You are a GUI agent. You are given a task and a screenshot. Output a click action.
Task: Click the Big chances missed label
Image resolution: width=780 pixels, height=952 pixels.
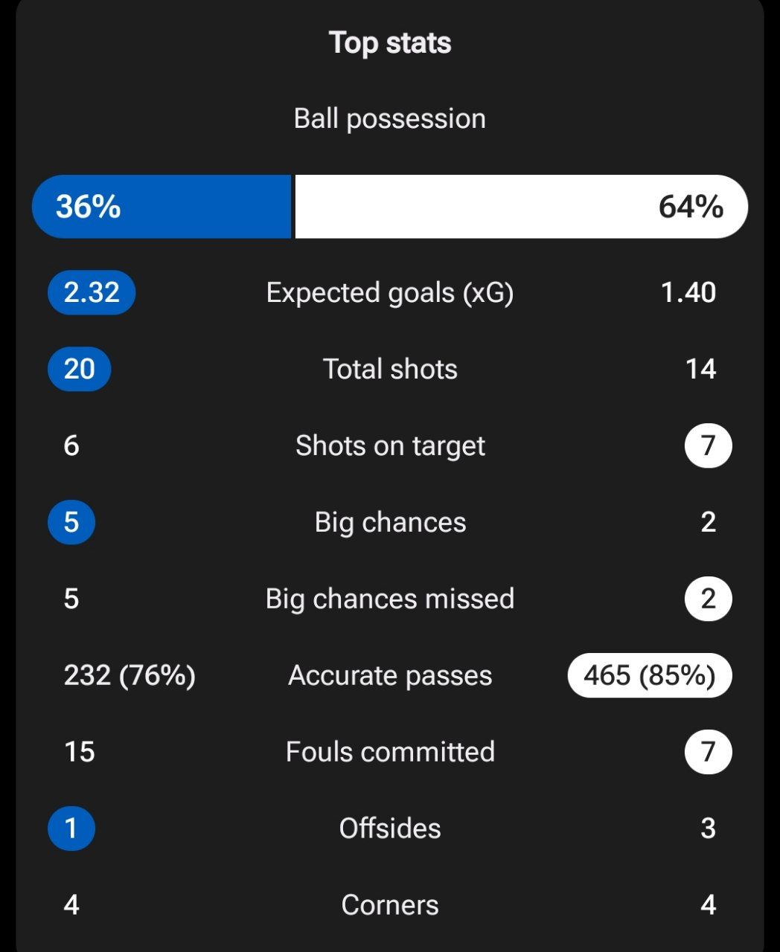click(390, 599)
